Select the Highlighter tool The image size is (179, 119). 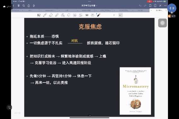coord(57,15)
